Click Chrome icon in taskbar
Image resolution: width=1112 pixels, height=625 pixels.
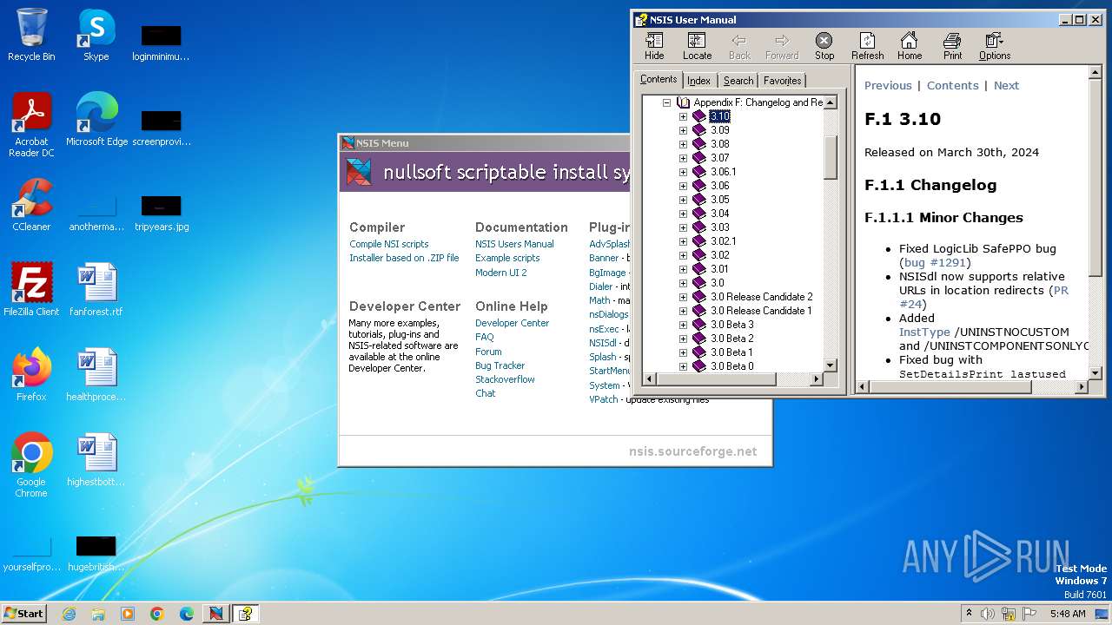coord(157,614)
